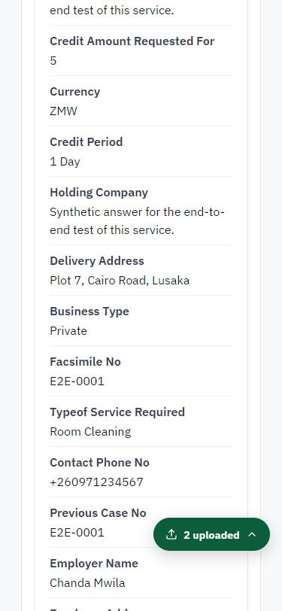Click the Contact Phone No label
The width and height of the screenshot is (282, 611).
pyautogui.click(x=99, y=463)
